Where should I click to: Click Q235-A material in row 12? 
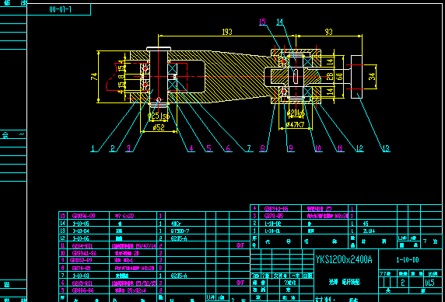click(179, 238)
